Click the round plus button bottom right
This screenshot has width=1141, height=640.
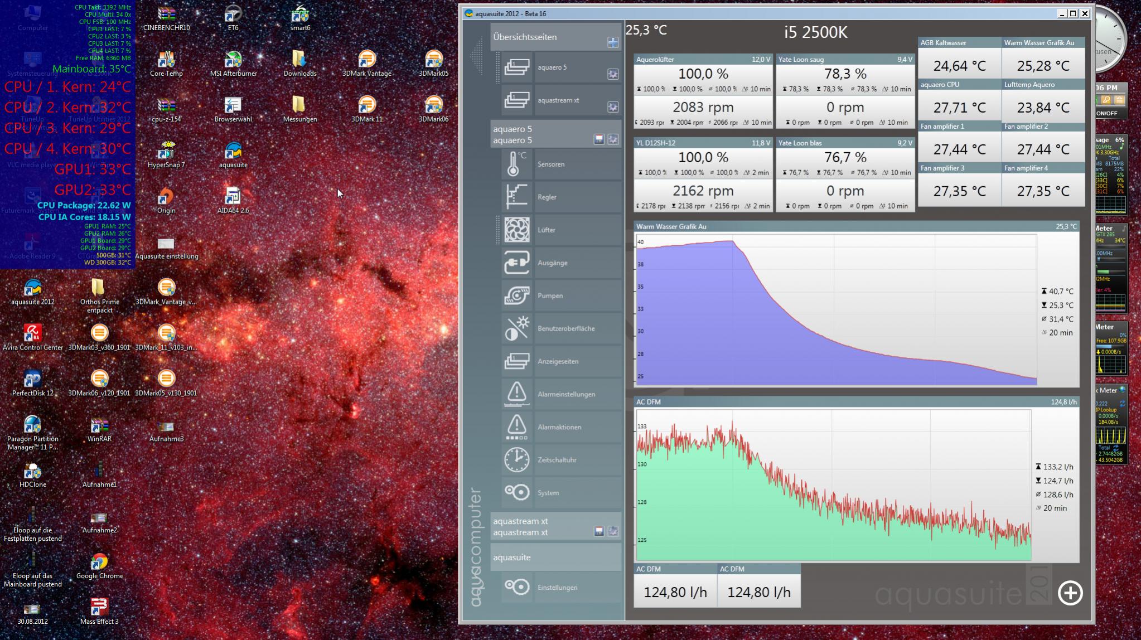1070,593
